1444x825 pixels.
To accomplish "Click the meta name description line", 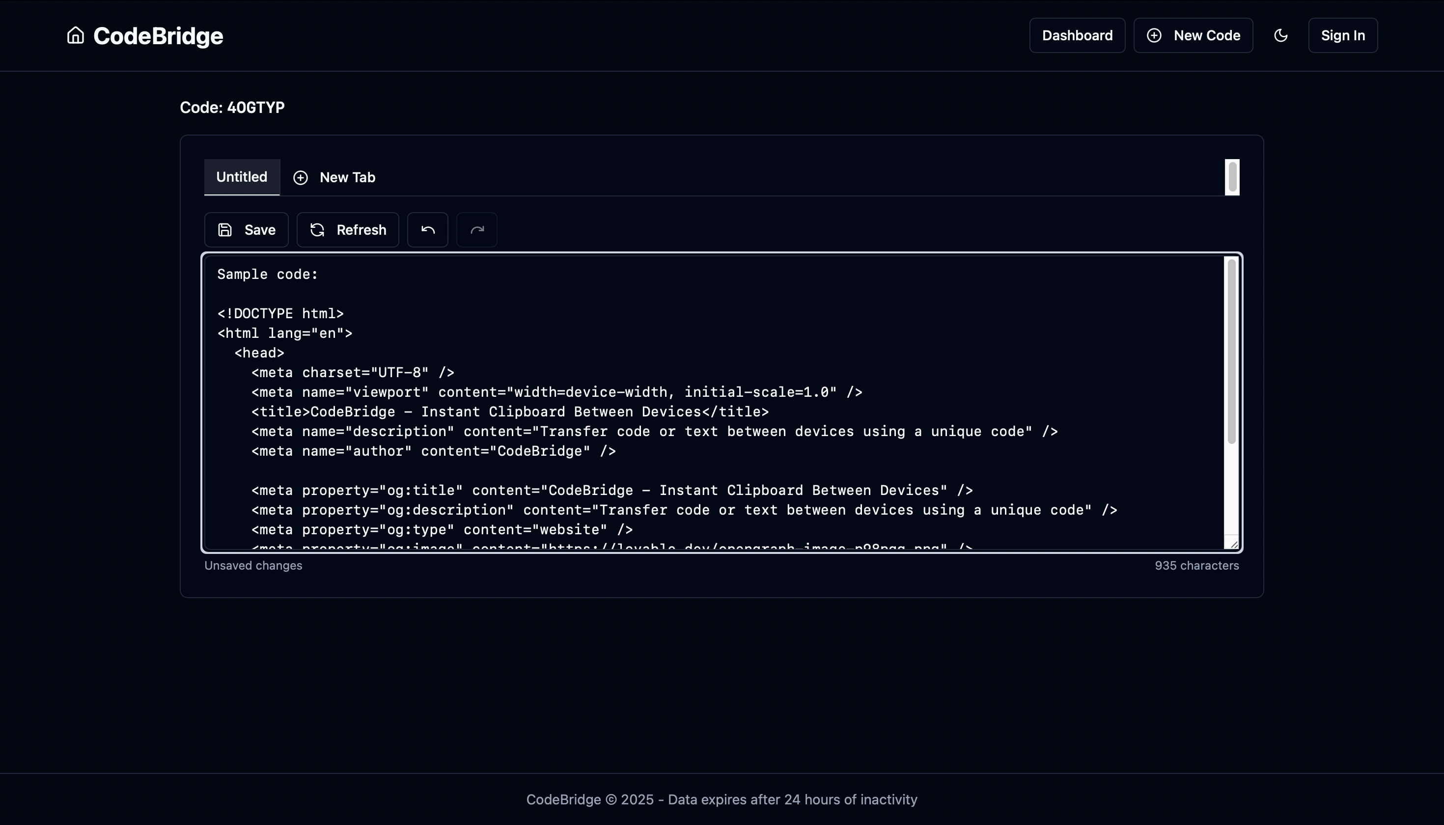I will (x=655, y=431).
